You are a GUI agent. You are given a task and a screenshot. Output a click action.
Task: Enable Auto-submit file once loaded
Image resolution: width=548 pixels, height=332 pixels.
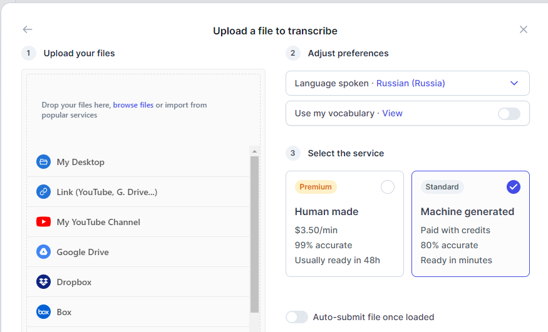click(297, 317)
